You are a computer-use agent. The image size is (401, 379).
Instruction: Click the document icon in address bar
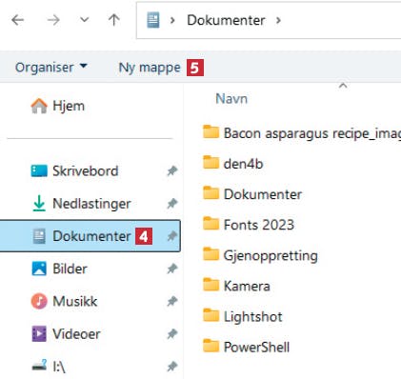click(x=153, y=20)
